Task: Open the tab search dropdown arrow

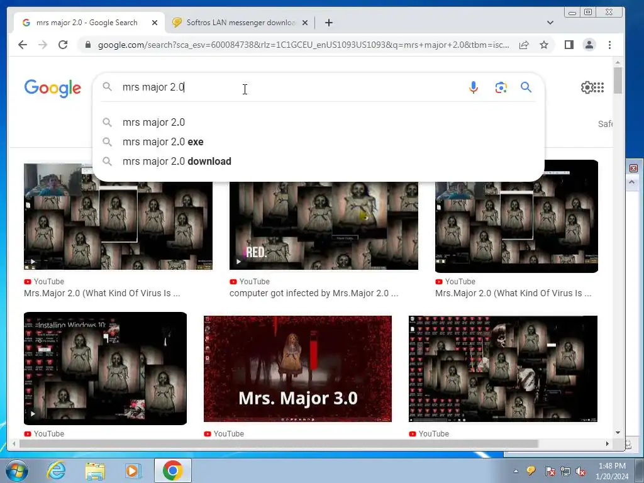Action: [x=550, y=23]
